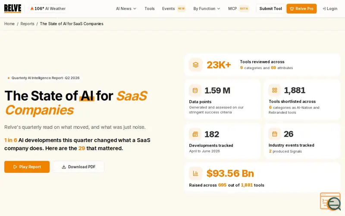Click the 'Tools shortlisted across' label
Image resolution: width=345 pixels, height=216 pixels.
[x=292, y=102]
